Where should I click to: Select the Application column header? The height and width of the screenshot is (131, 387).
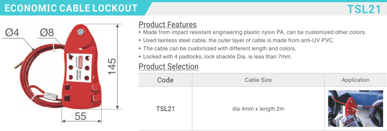pos(355,80)
